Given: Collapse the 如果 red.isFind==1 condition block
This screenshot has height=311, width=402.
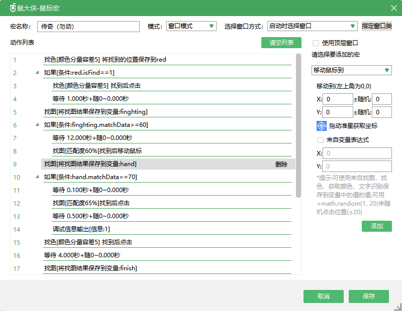Looking at the screenshot, I should tap(37, 73).
